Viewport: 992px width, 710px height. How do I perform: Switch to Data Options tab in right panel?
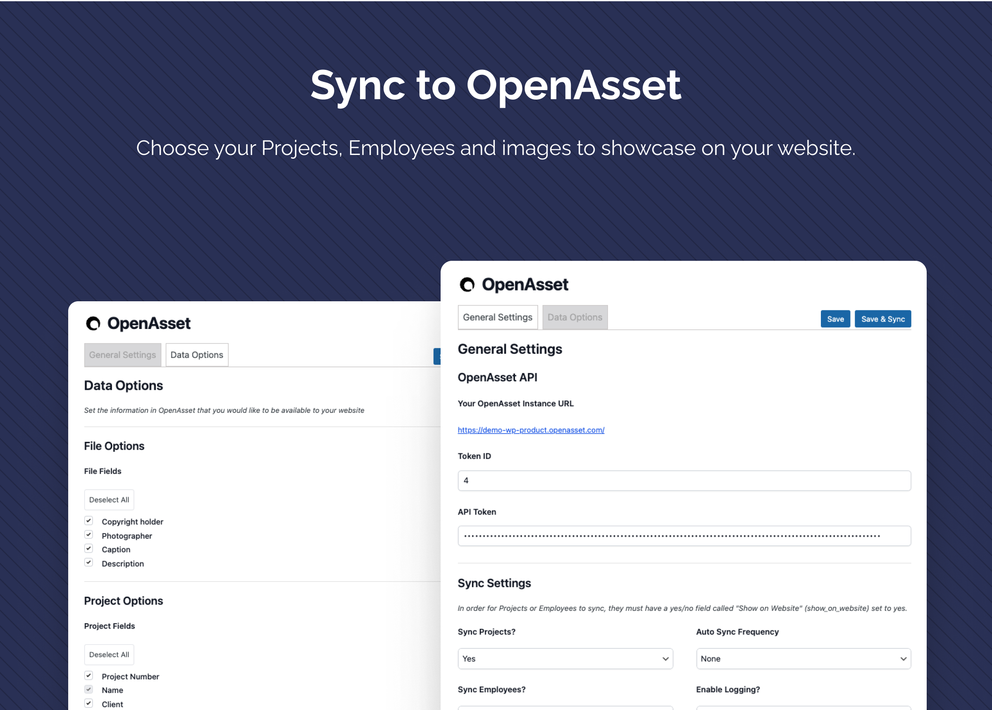(x=575, y=317)
